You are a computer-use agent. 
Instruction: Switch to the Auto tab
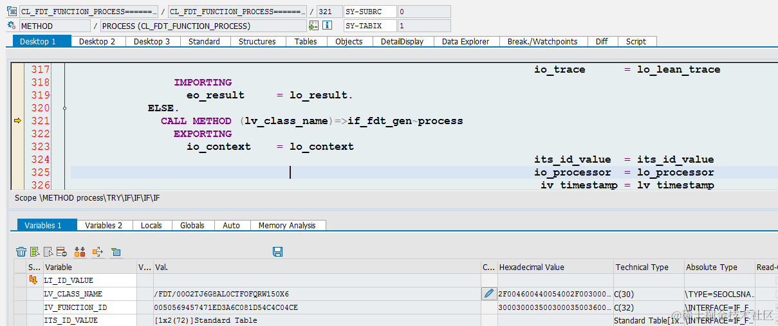pos(232,225)
